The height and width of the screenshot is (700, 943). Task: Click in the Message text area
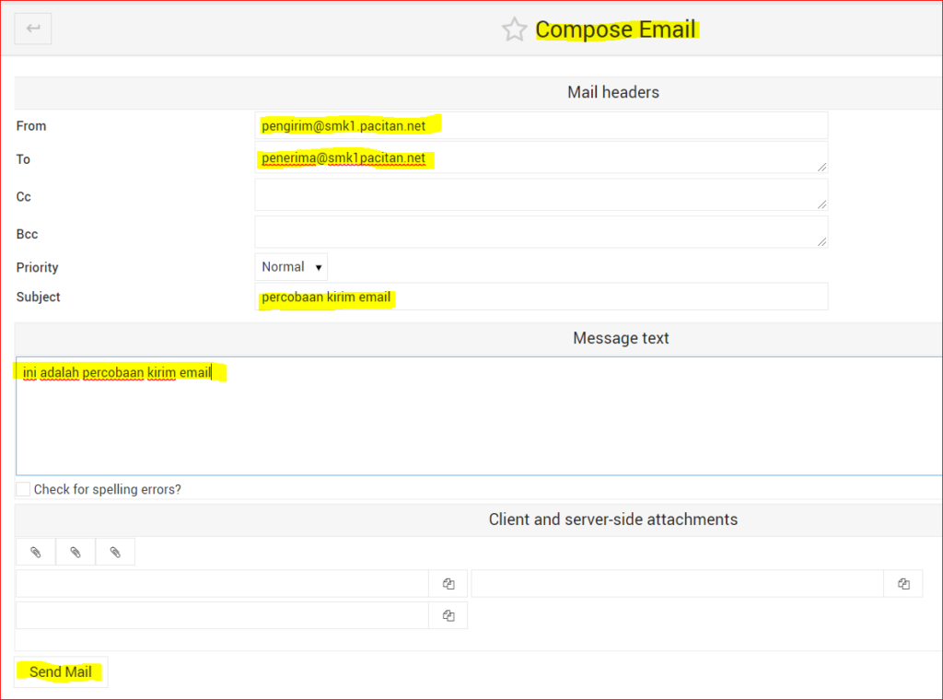tap(479, 424)
